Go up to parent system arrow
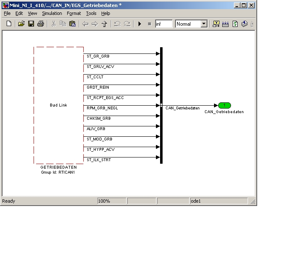 coord(104,24)
